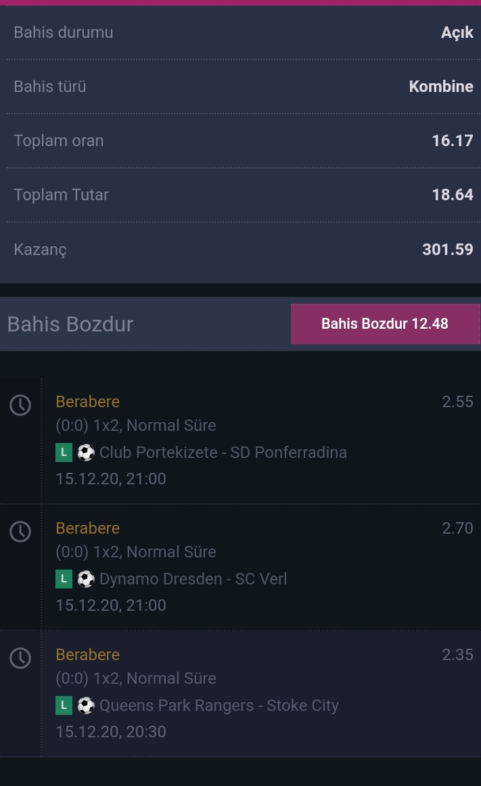Click the Kazanç amount 301.59

(447, 249)
